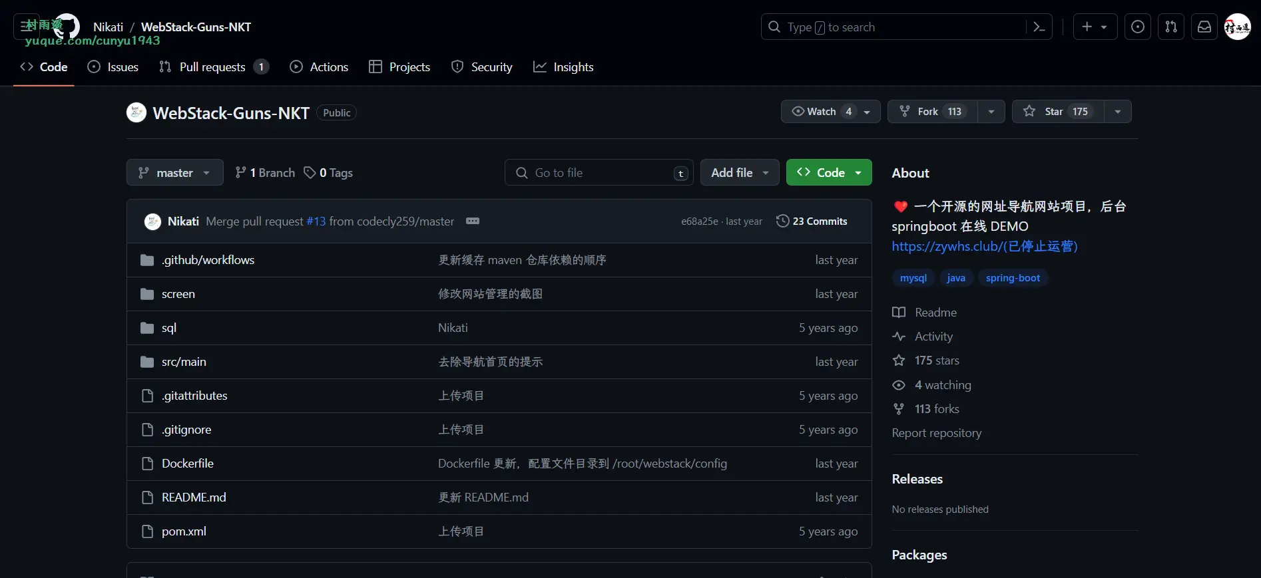This screenshot has height=578, width=1261.
Task: Click the .gitignore file icon
Action: [x=148, y=430]
